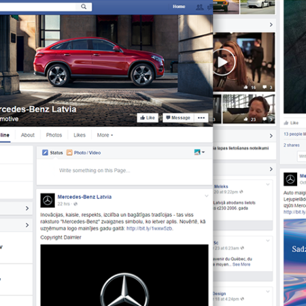Send a Message to the page
Screen dimensions: 306x306
point(178,118)
